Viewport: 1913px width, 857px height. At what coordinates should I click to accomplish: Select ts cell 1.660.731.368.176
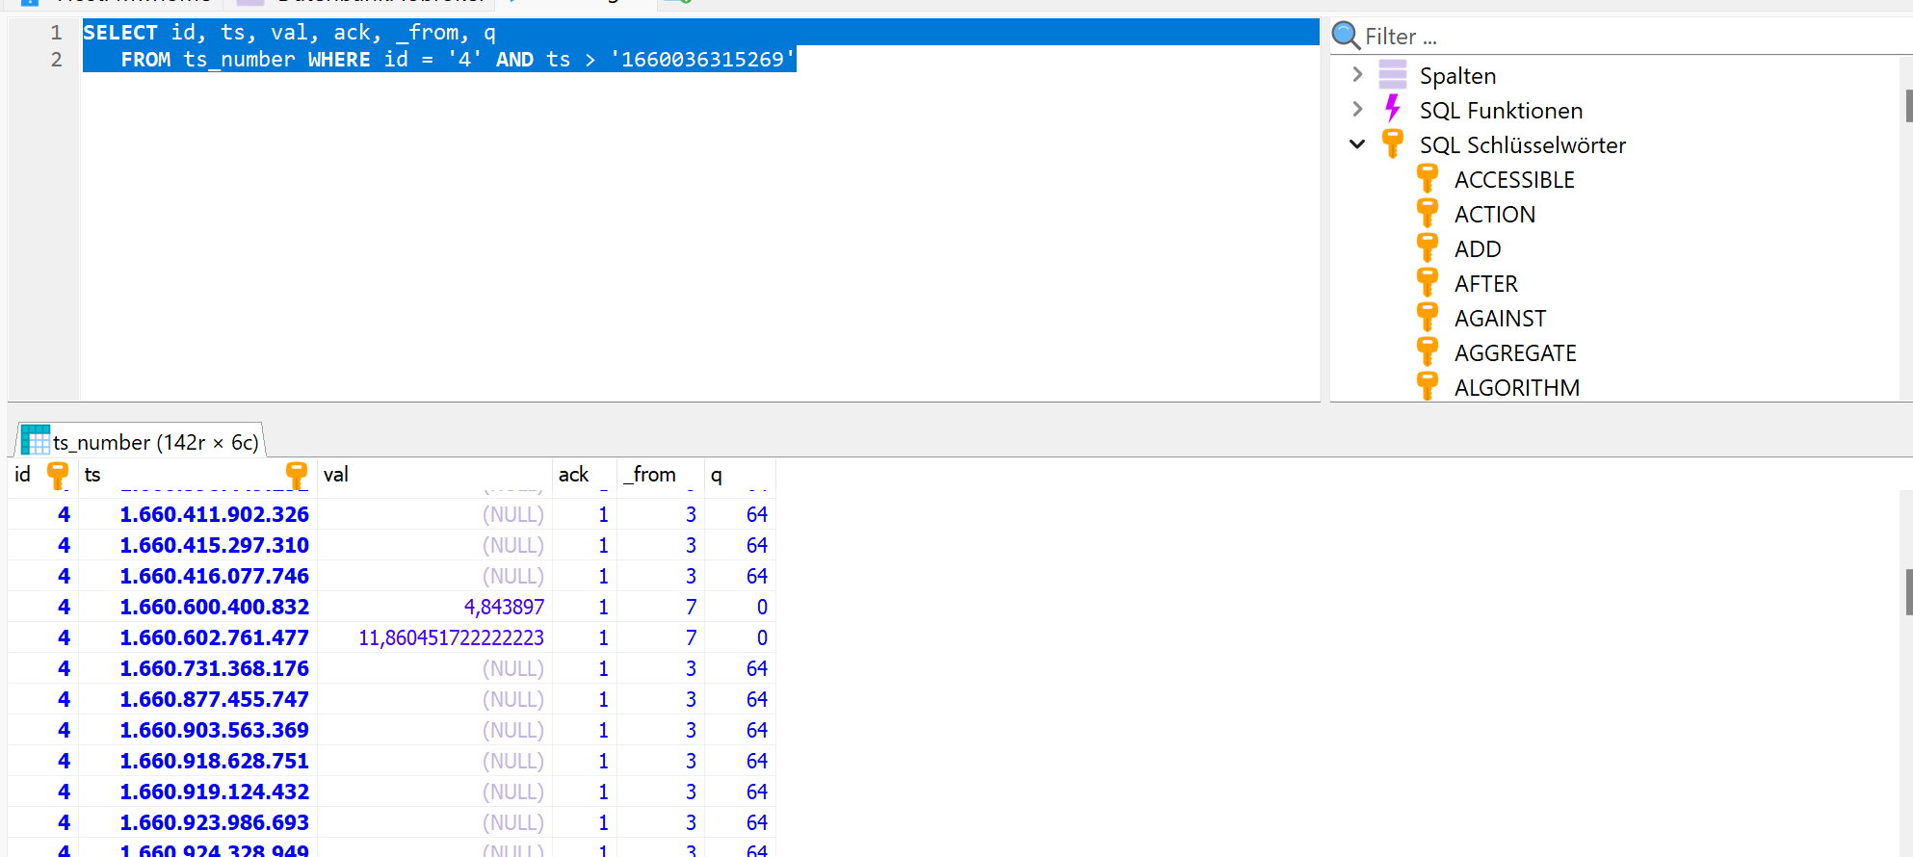click(197, 668)
